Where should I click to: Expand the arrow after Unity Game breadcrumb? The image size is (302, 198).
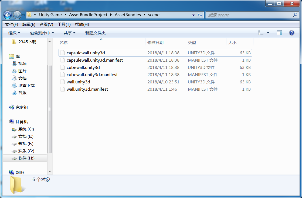click(x=66, y=15)
